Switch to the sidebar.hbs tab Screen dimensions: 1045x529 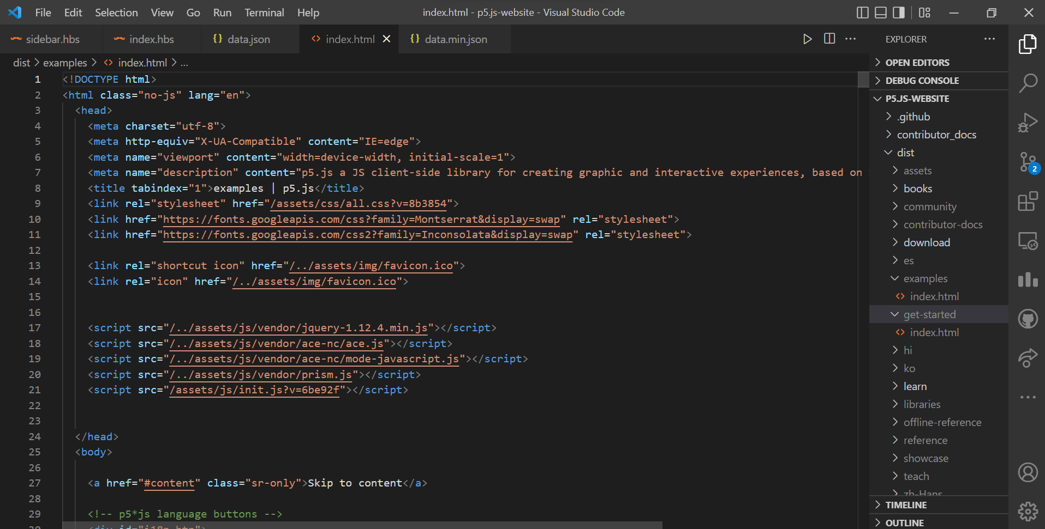(52, 39)
